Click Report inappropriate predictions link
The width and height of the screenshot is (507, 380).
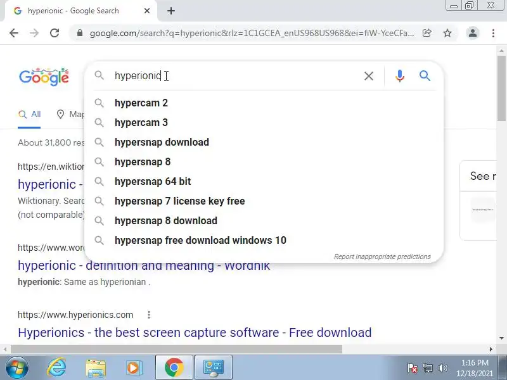(x=382, y=257)
